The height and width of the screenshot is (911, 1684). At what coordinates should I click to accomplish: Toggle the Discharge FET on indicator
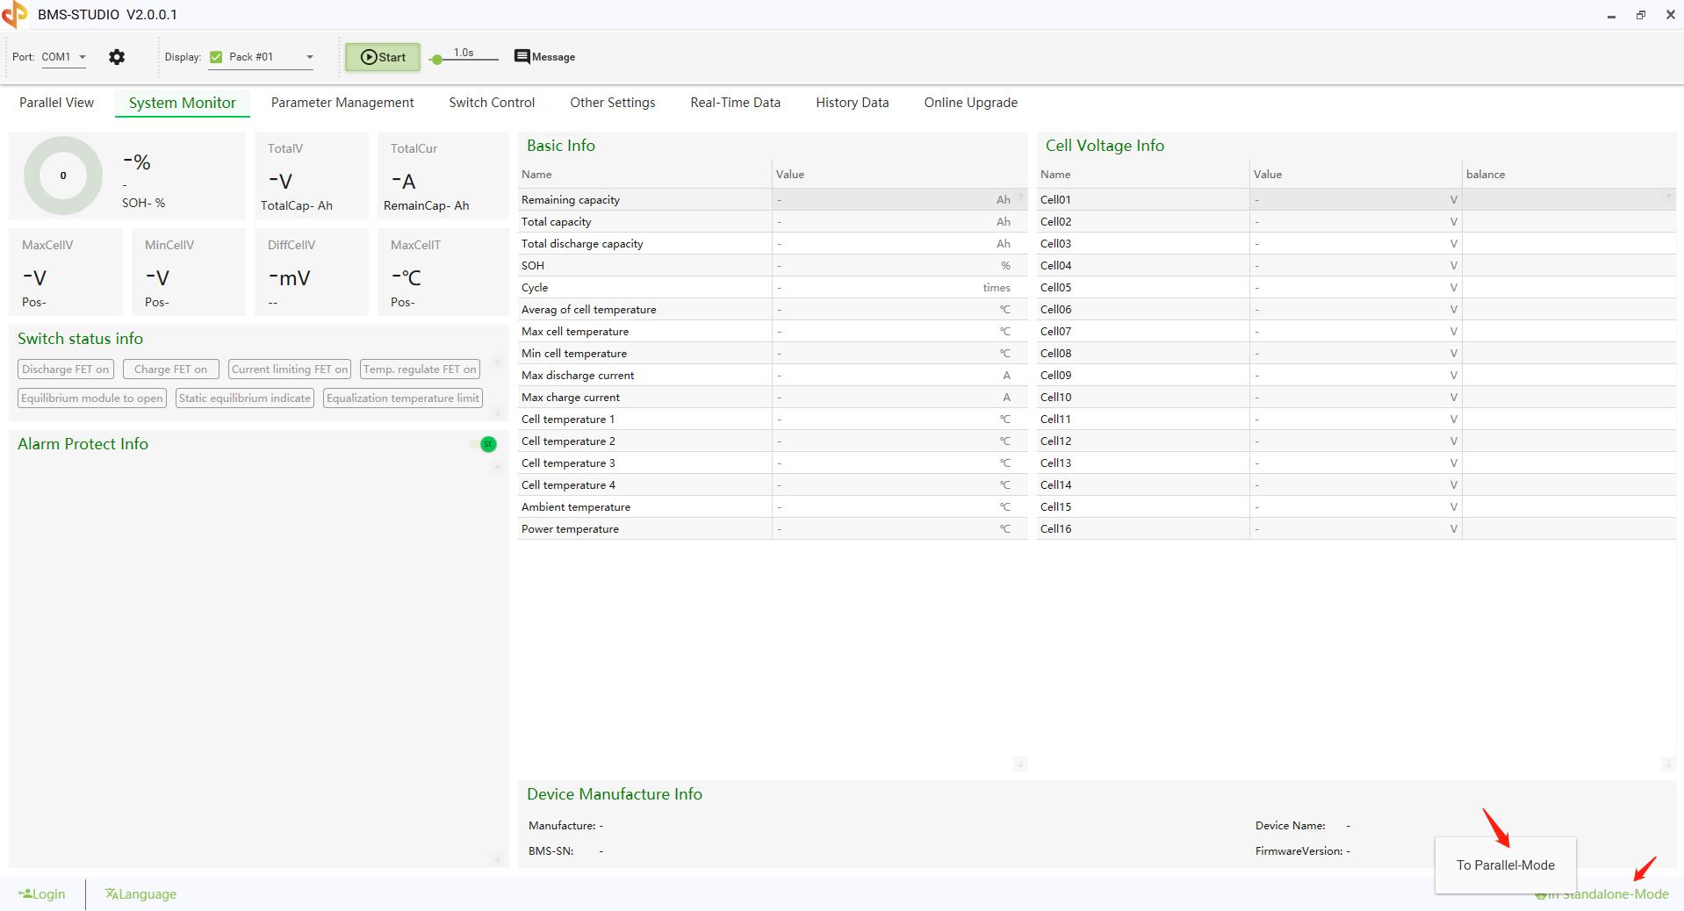(65, 369)
